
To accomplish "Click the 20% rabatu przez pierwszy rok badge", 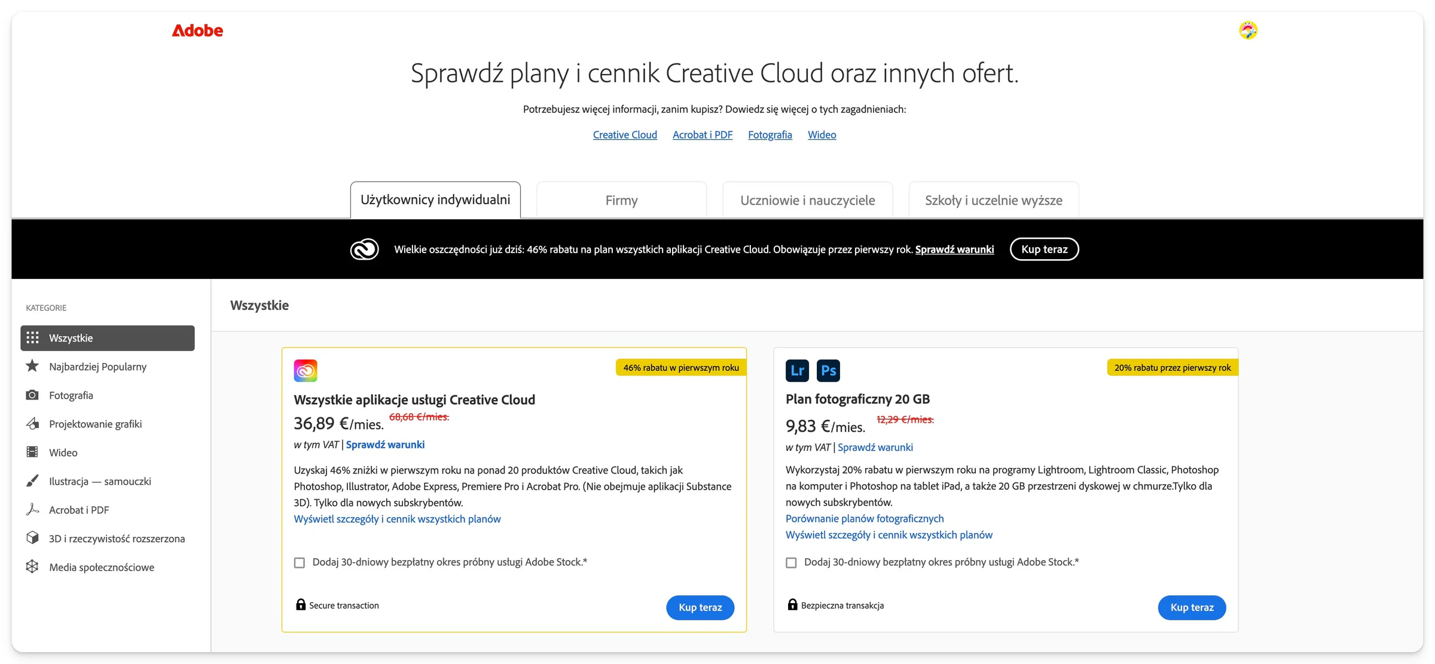I will tap(1173, 368).
